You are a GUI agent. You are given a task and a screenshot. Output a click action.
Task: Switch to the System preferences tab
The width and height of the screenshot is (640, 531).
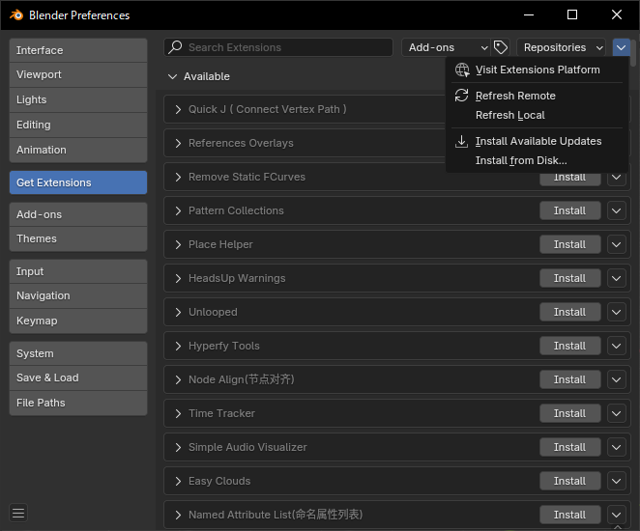click(78, 353)
